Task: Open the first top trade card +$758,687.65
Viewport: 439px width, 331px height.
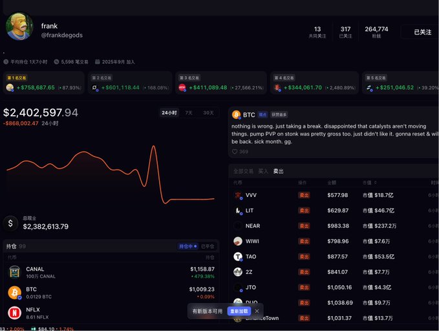Action: click(x=44, y=83)
